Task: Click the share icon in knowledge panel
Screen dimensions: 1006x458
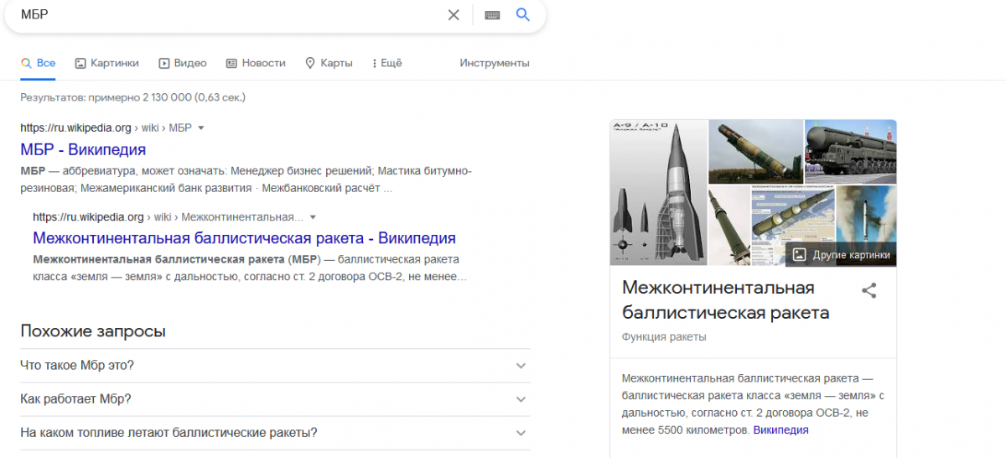Action: click(x=869, y=291)
